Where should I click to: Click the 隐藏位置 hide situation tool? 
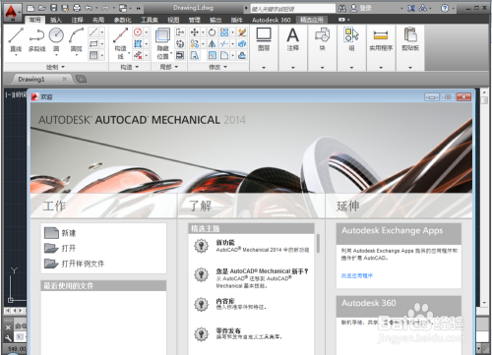[162, 42]
